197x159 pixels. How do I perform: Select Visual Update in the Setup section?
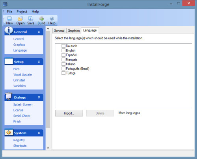click(22, 74)
